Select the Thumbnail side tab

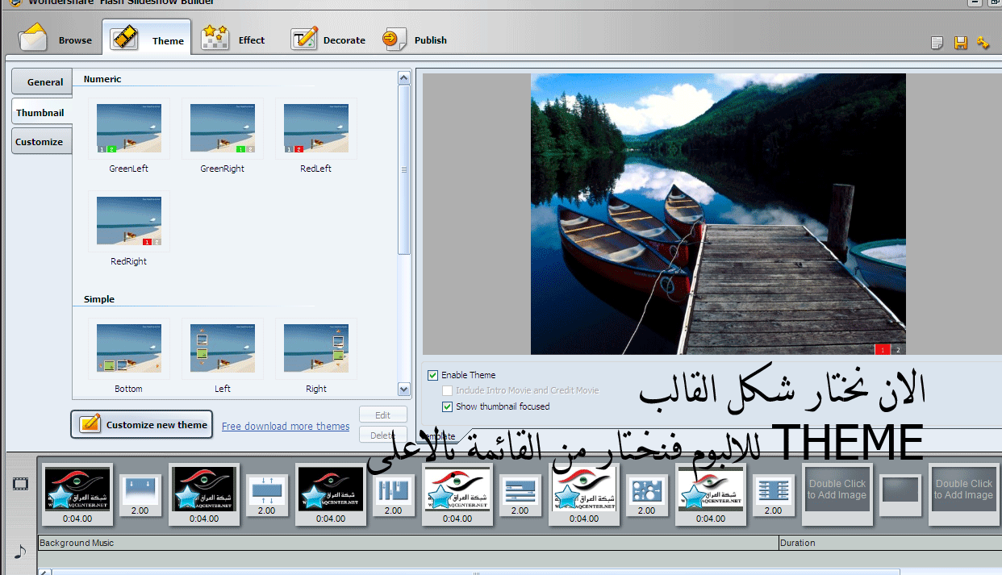tap(41, 112)
